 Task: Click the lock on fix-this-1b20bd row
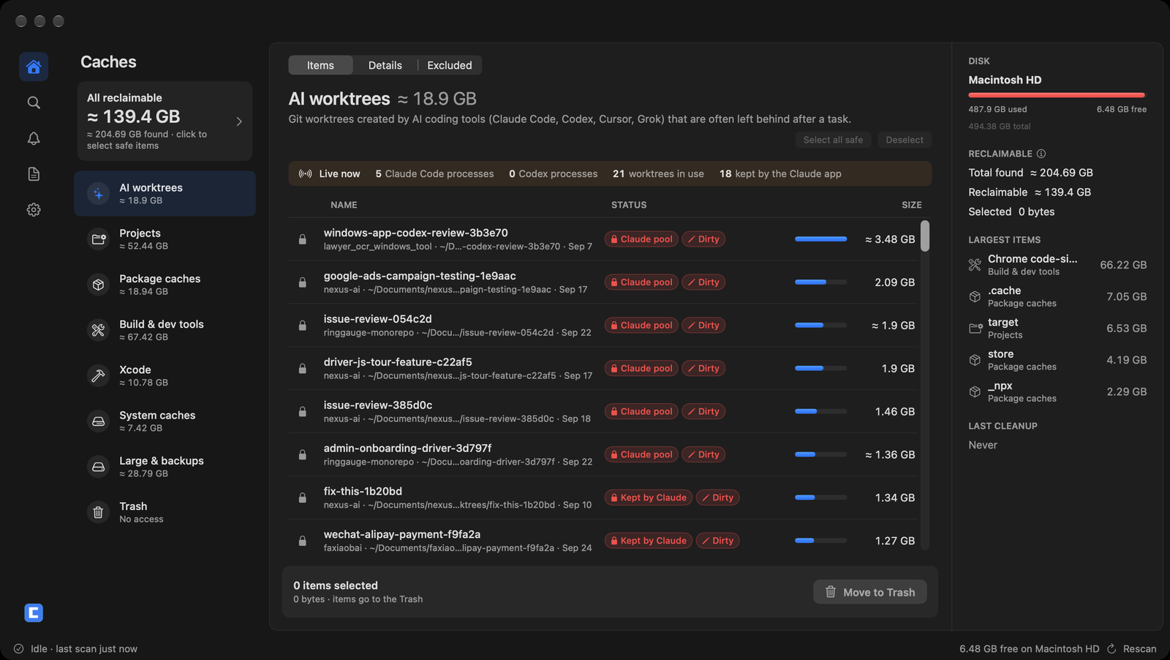(x=302, y=498)
